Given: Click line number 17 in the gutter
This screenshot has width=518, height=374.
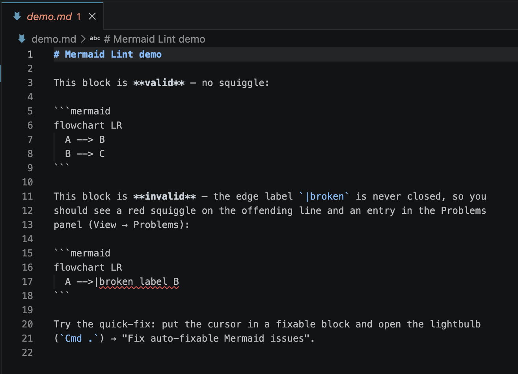Looking at the screenshot, I should (28, 281).
